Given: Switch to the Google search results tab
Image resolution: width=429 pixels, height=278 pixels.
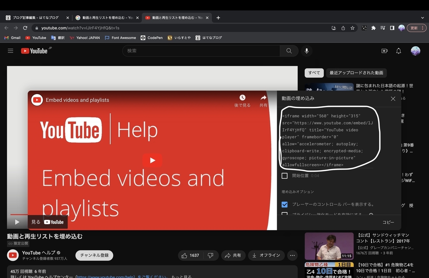Looking at the screenshot, I should pyautogui.click(x=107, y=17).
